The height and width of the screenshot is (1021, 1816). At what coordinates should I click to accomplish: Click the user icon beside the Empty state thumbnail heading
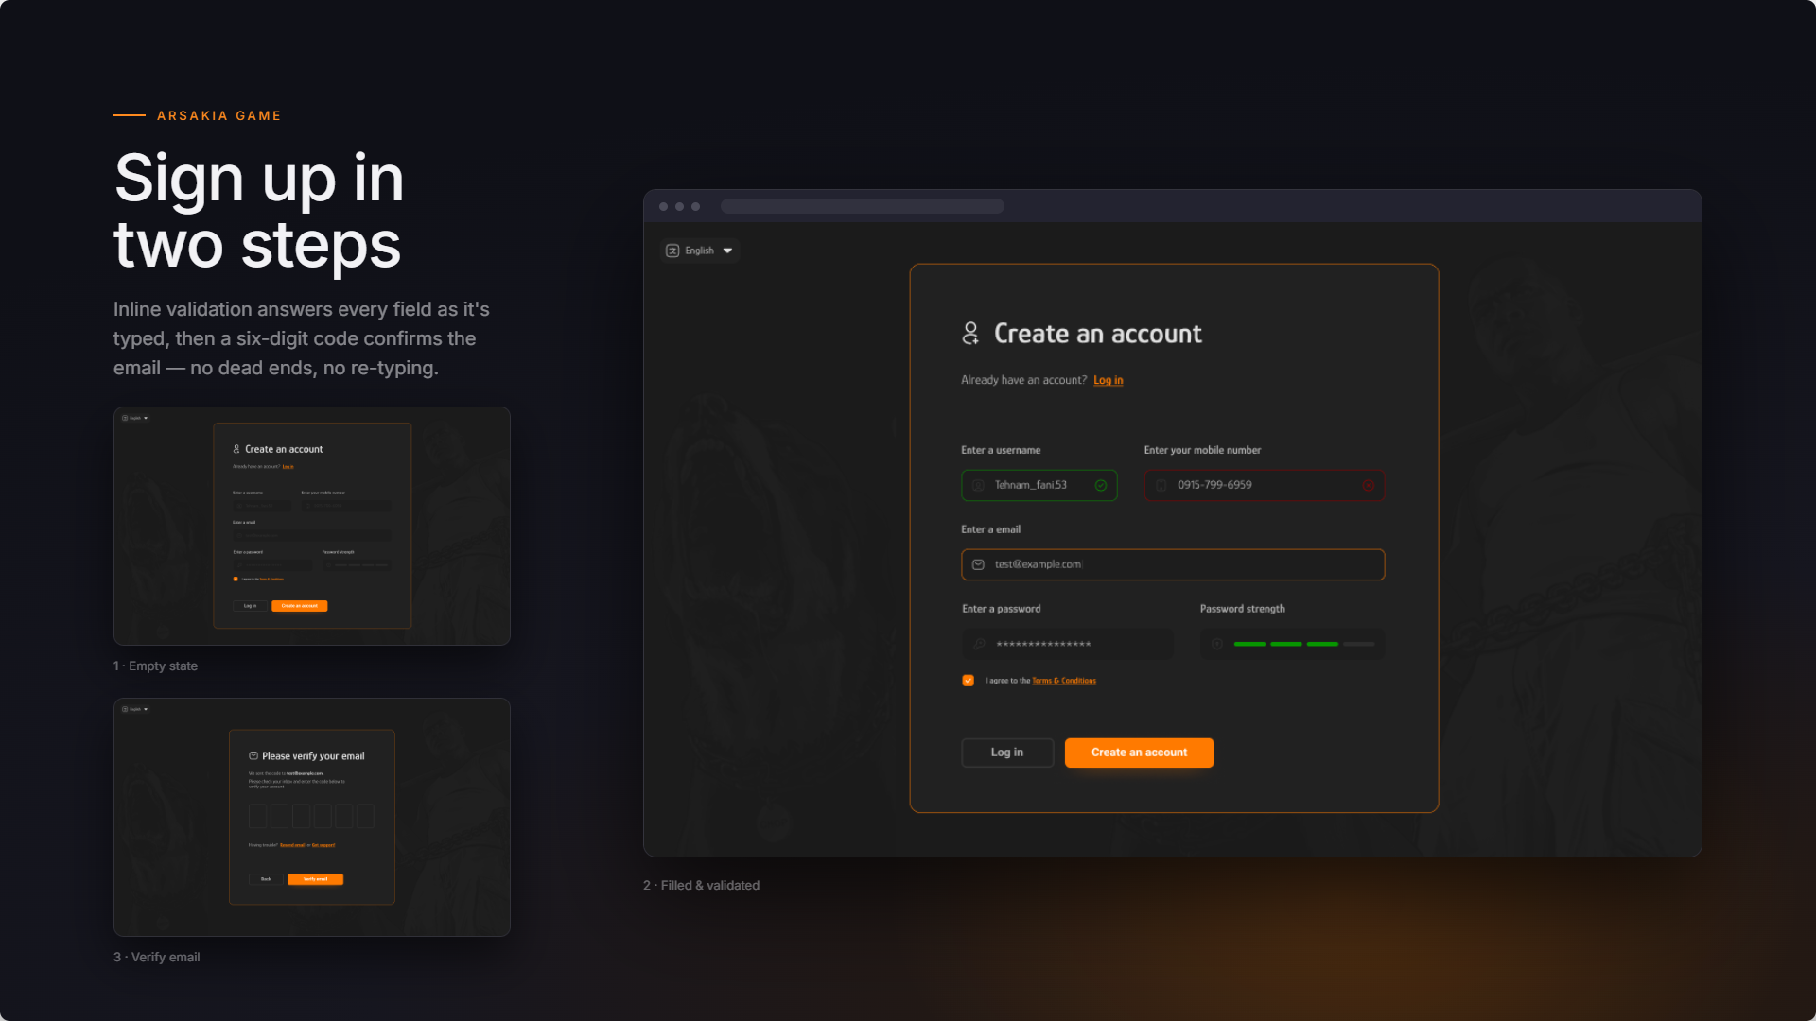tap(236, 449)
